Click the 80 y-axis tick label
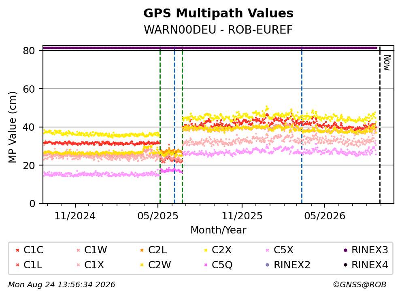The image size is (402, 297). 29,51
